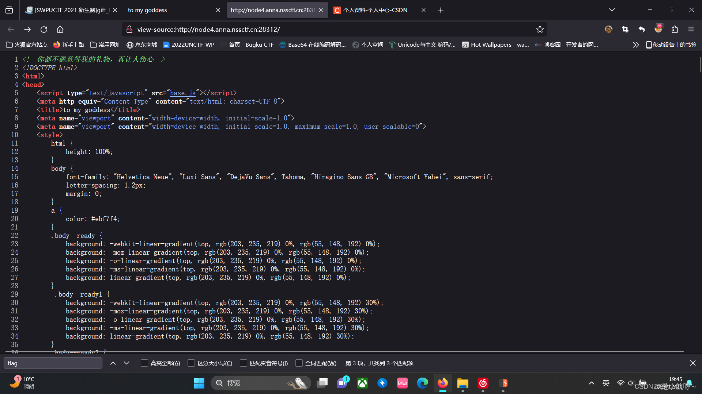Check the 全词匹配 option
The image size is (702, 394).
click(x=299, y=363)
